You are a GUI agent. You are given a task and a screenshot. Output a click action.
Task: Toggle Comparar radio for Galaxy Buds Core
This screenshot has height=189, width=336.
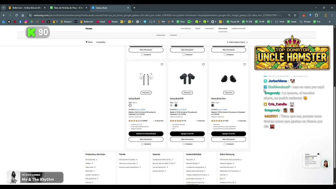point(225,144)
